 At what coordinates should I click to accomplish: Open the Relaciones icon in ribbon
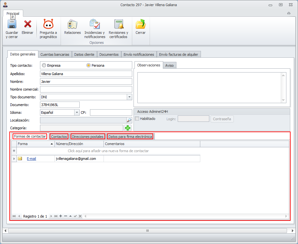[x=72, y=24]
